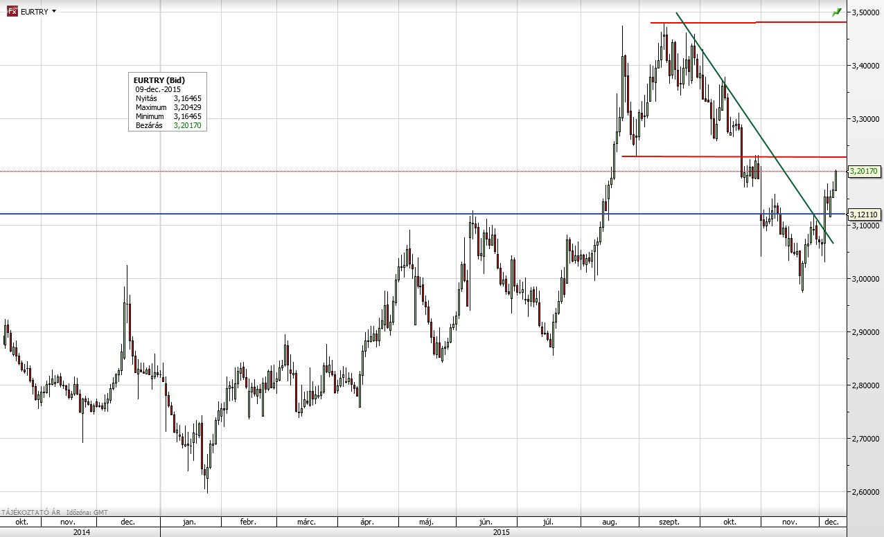Click the febr. month label
The image size is (884, 537).
[x=248, y=522]
